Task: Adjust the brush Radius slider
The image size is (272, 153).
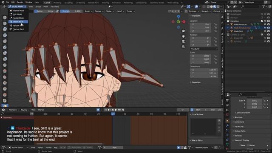Action: click(45, 11)
